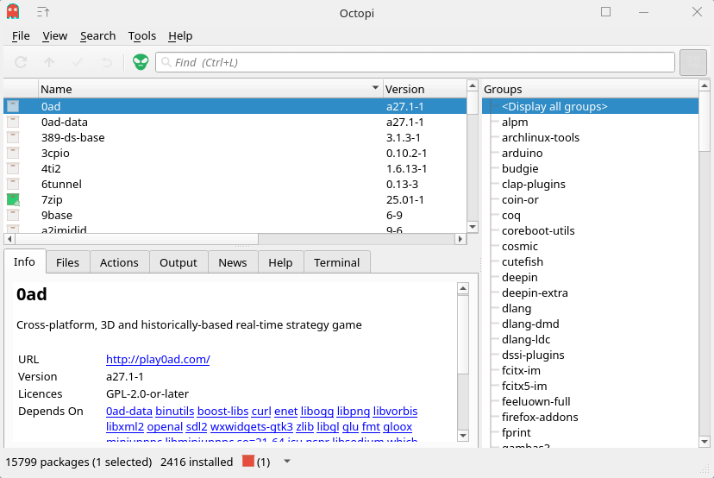Click the magnifier icon in Find box
Screen dimensions: 714x478
tap(166, 62)
